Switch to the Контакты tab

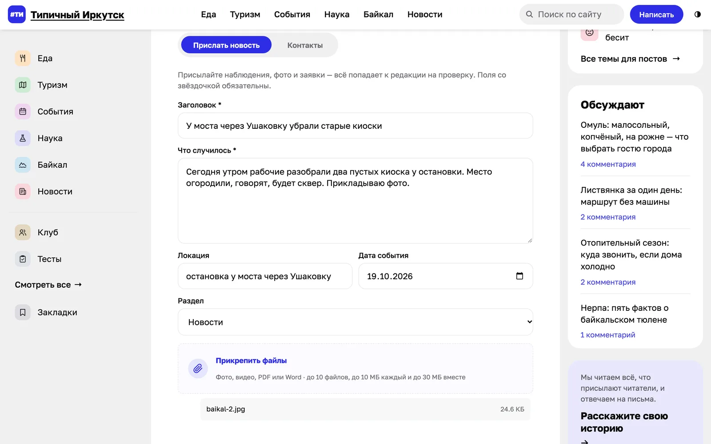[x=305, y=45]
